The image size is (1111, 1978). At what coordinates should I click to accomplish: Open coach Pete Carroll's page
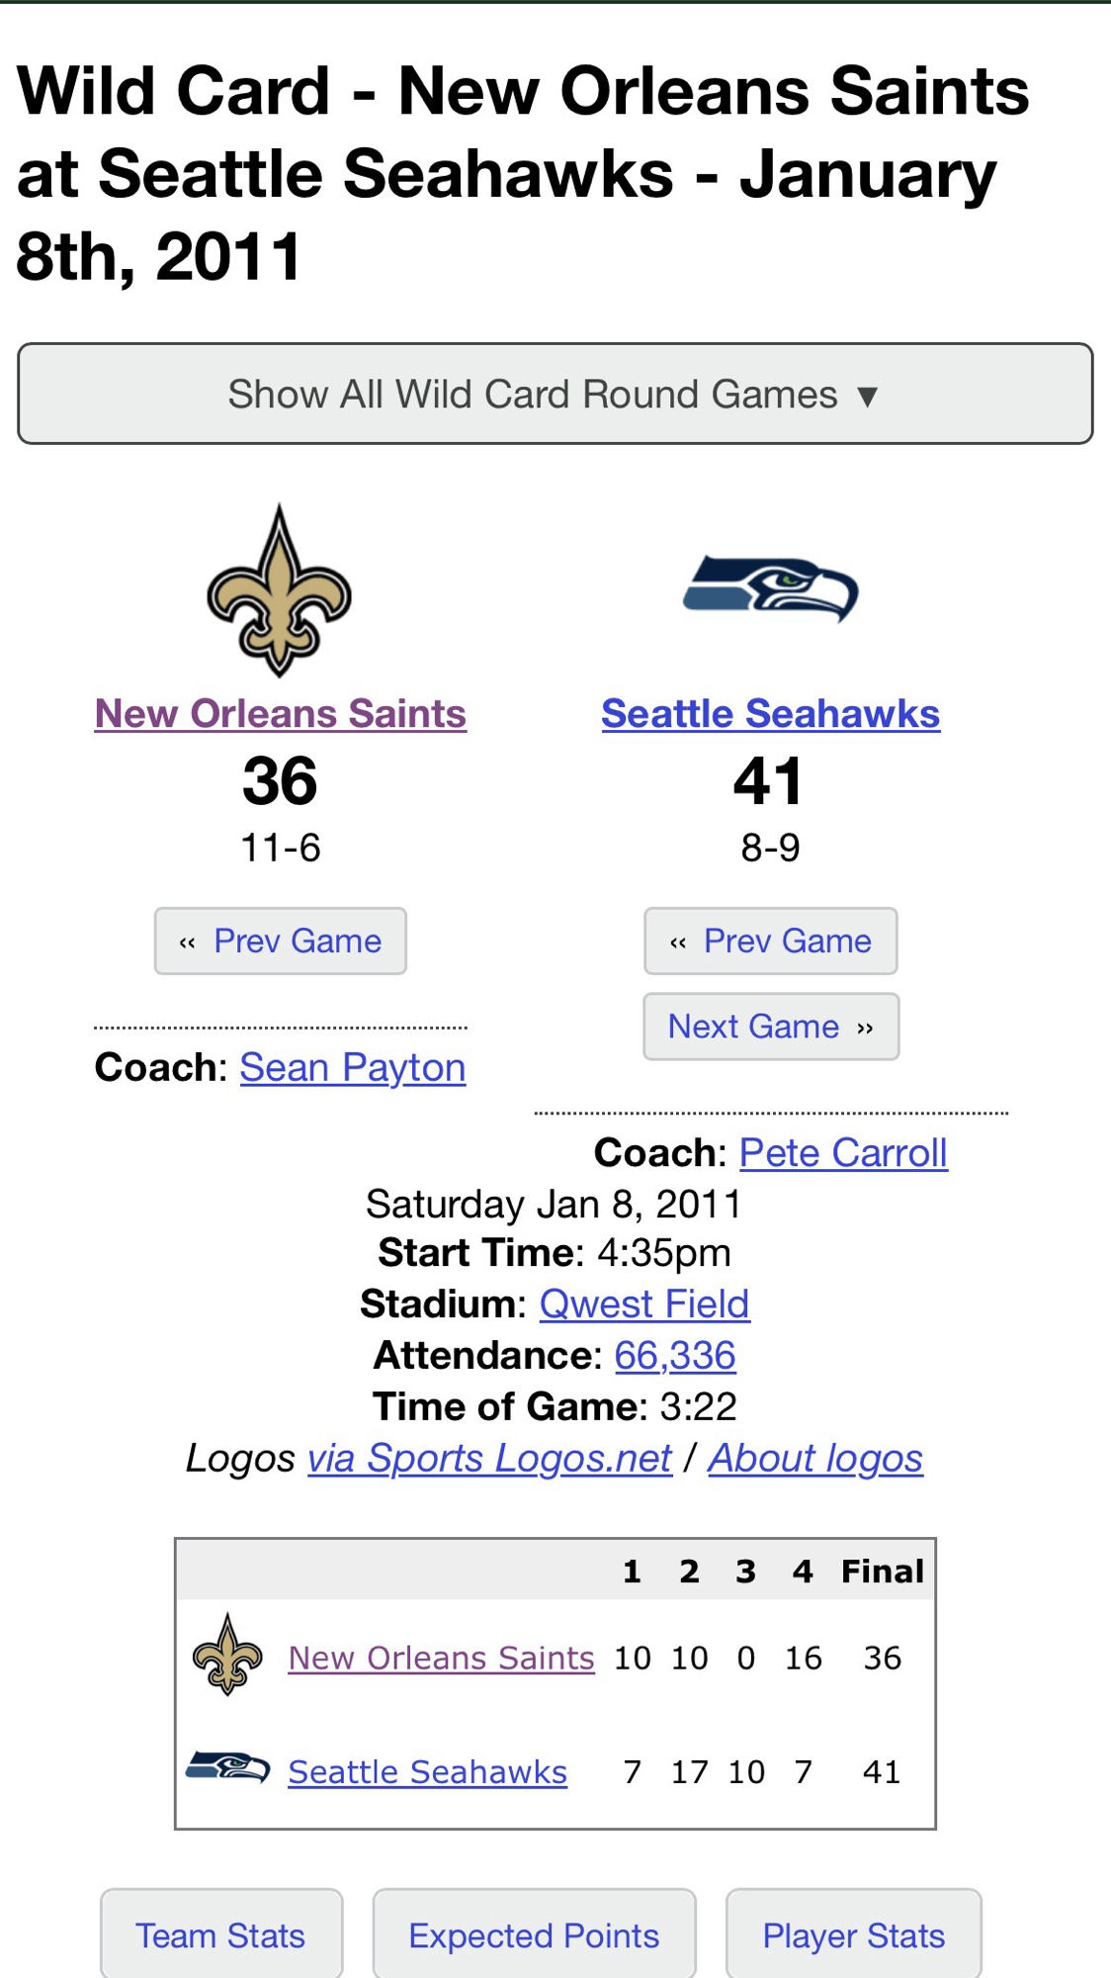coord(843,1153)
